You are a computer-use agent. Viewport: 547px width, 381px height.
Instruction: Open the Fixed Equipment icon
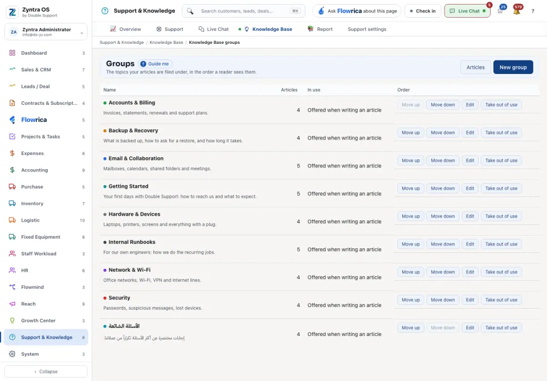coord(12,237)
